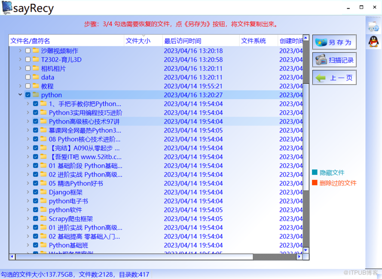This screenshot has width=382, height=279.
Task: Click folder icon of T2302-育儿3D
Action: tap(36, 59)
